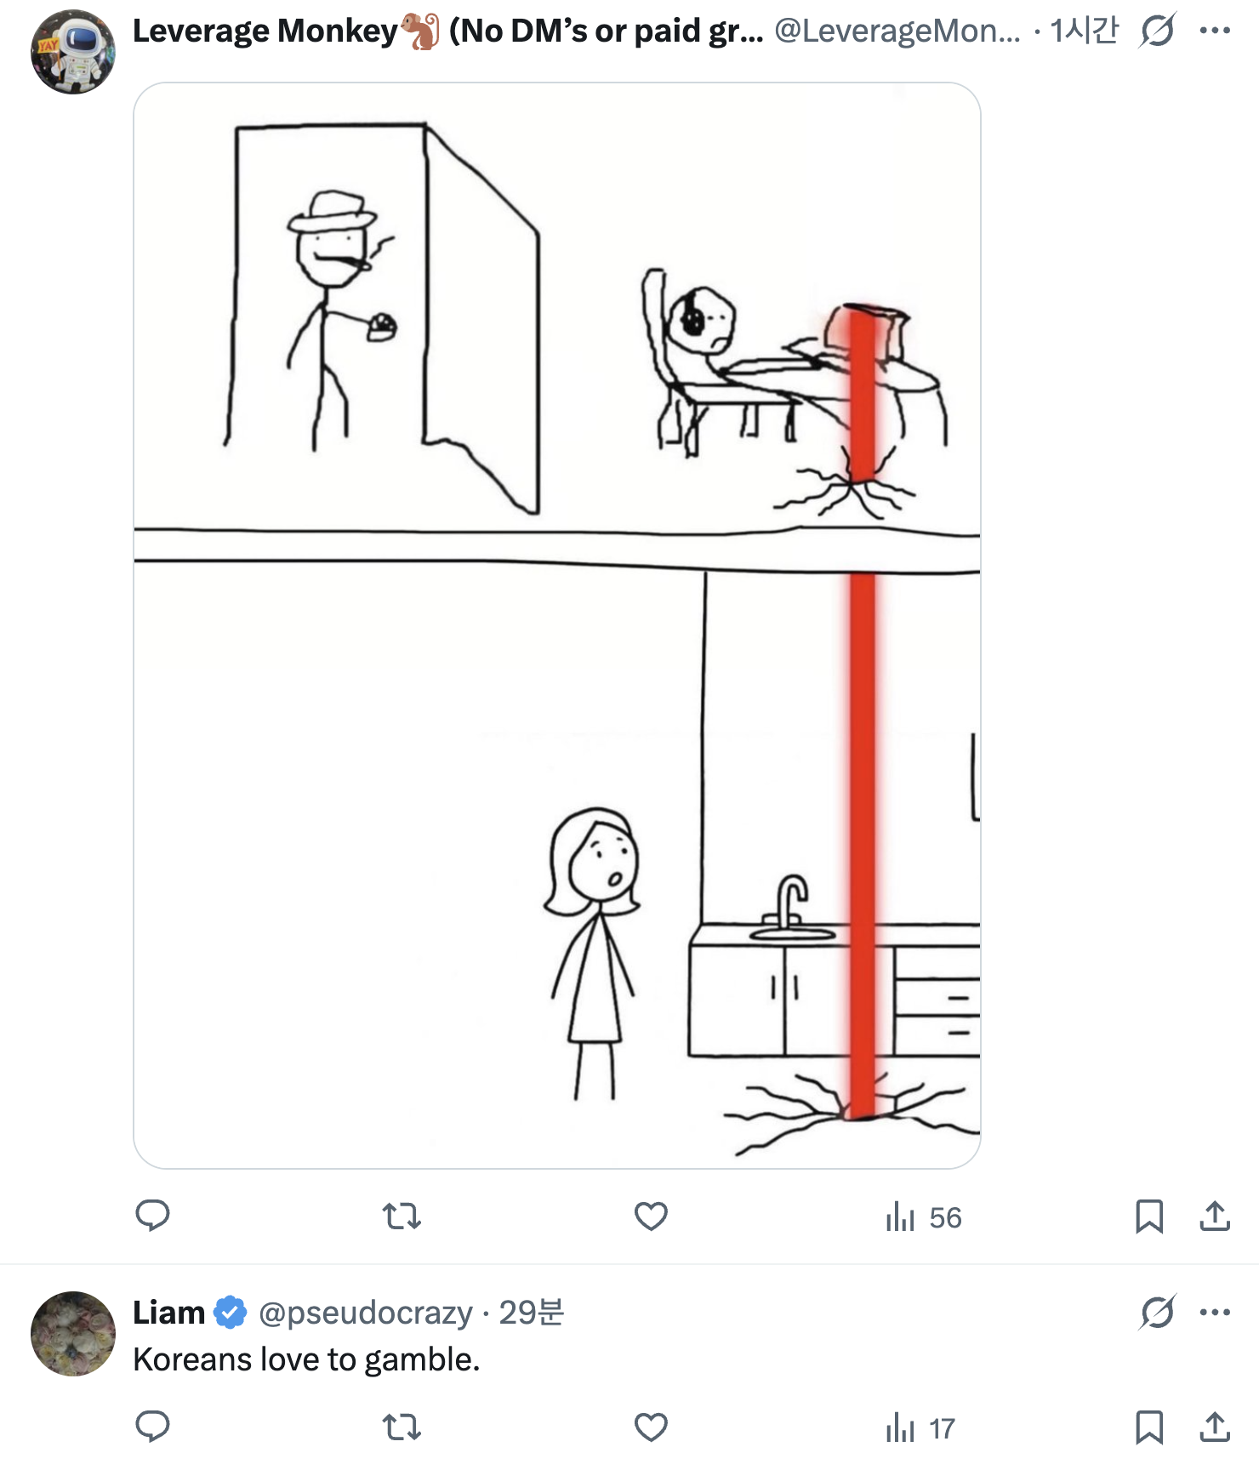Image resolution: width=1259 pixels, height=1470 pixels.
Task: Repost Liam's comment
Action: click(402, 1427)
